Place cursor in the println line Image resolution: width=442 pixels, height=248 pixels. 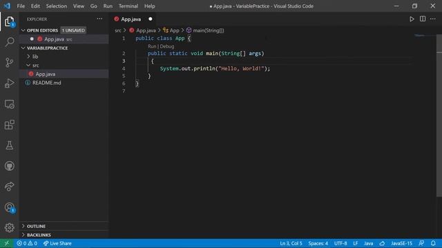coord(215,69)
